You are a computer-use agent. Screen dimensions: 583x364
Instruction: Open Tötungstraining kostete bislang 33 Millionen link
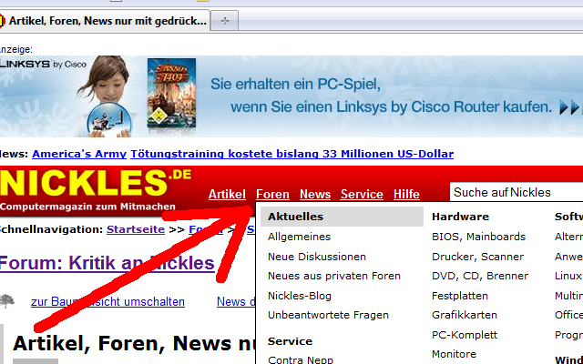291,154
